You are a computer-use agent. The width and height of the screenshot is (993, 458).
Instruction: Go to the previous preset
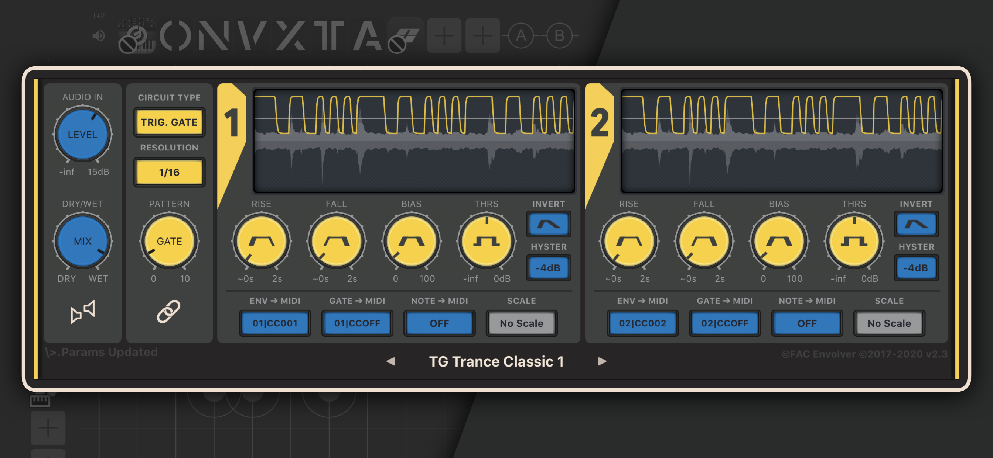point(390,361)
